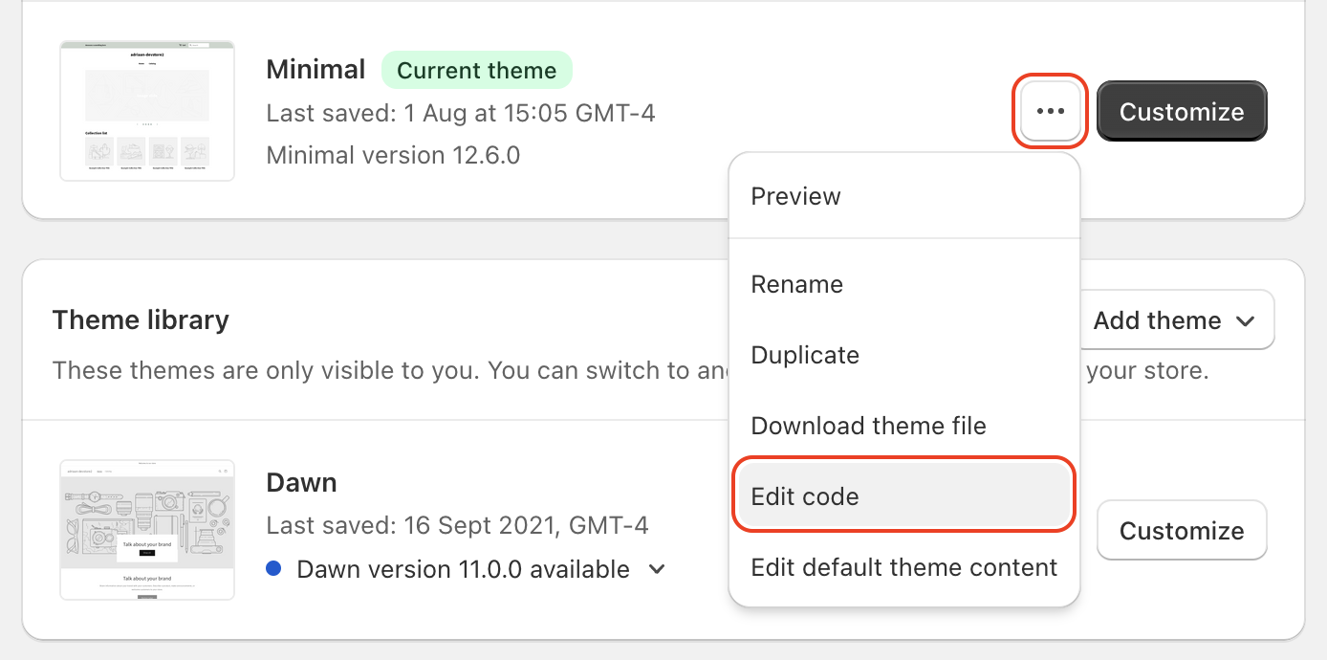The width and height of the screenshot is (1327, 660).
Task: Select "Download theme file" option
Action: click(868, 426)
